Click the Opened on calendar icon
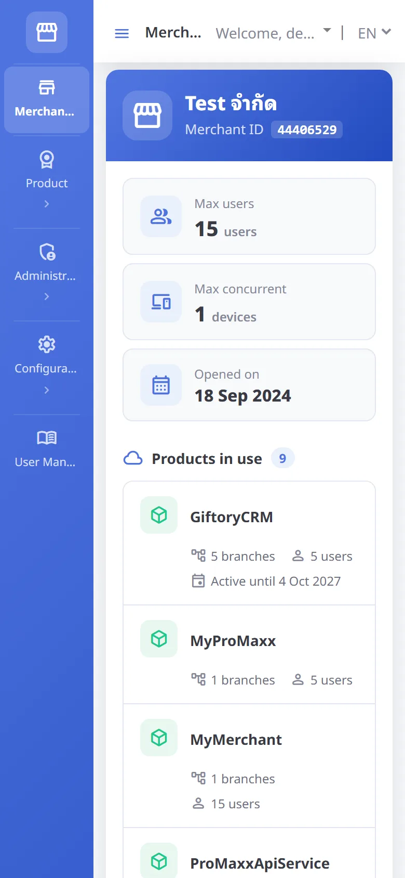Screen dimensions: 405x878 [161, 385]
